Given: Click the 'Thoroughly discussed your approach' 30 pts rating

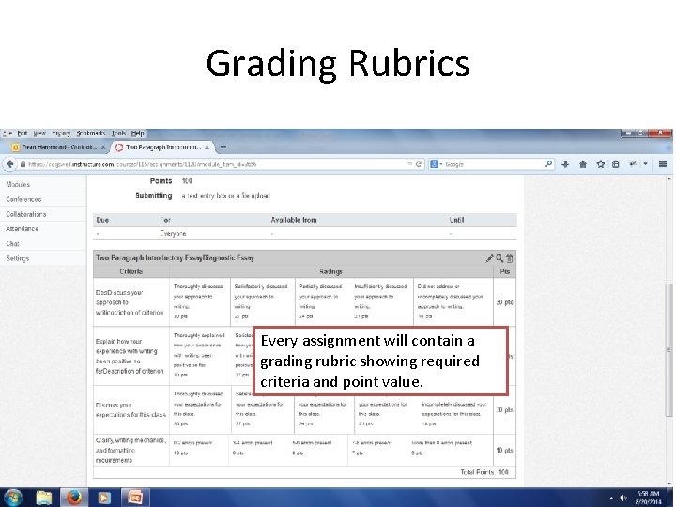Looking at the screenshot, I should coord(200,301).
